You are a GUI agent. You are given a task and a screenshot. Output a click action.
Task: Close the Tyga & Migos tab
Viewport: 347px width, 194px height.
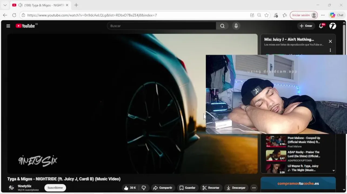tap(67, 5)
